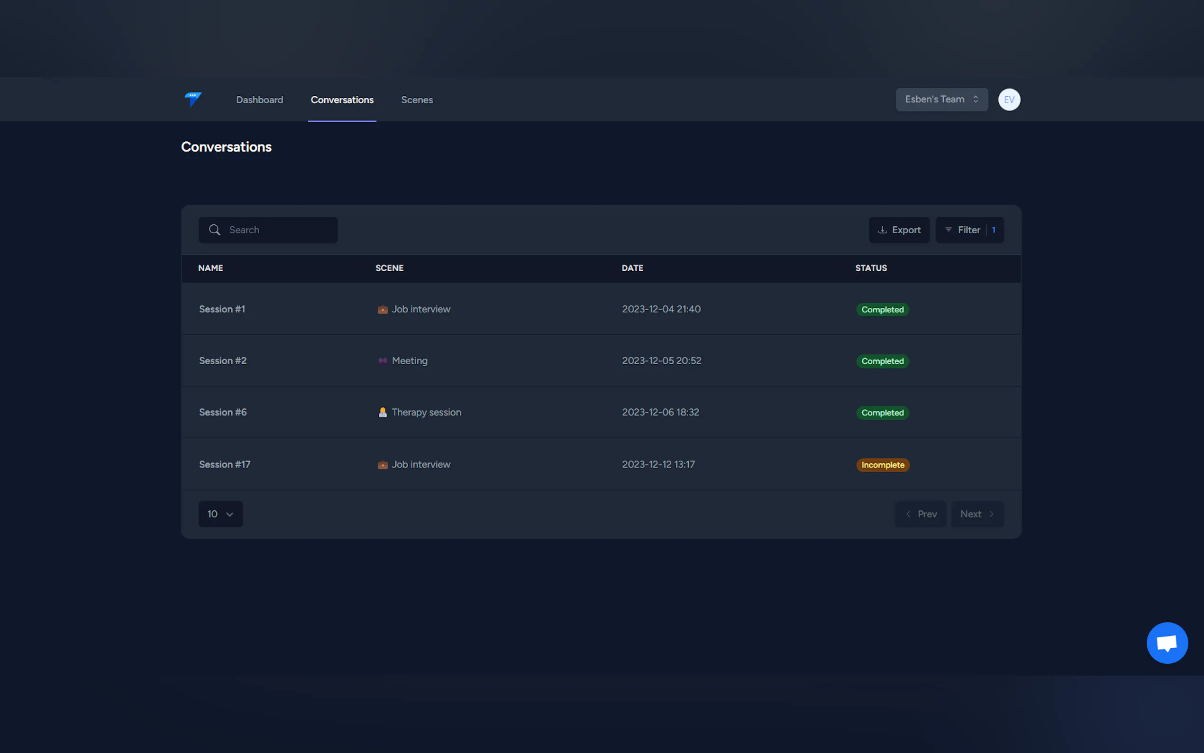
Task: Click the blue app logo icon
Action: coord(193,99)
